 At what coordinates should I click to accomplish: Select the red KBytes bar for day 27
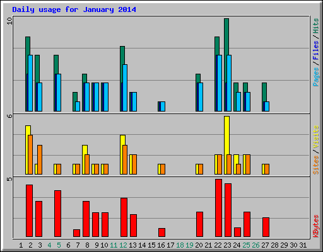tap(266, 227)
